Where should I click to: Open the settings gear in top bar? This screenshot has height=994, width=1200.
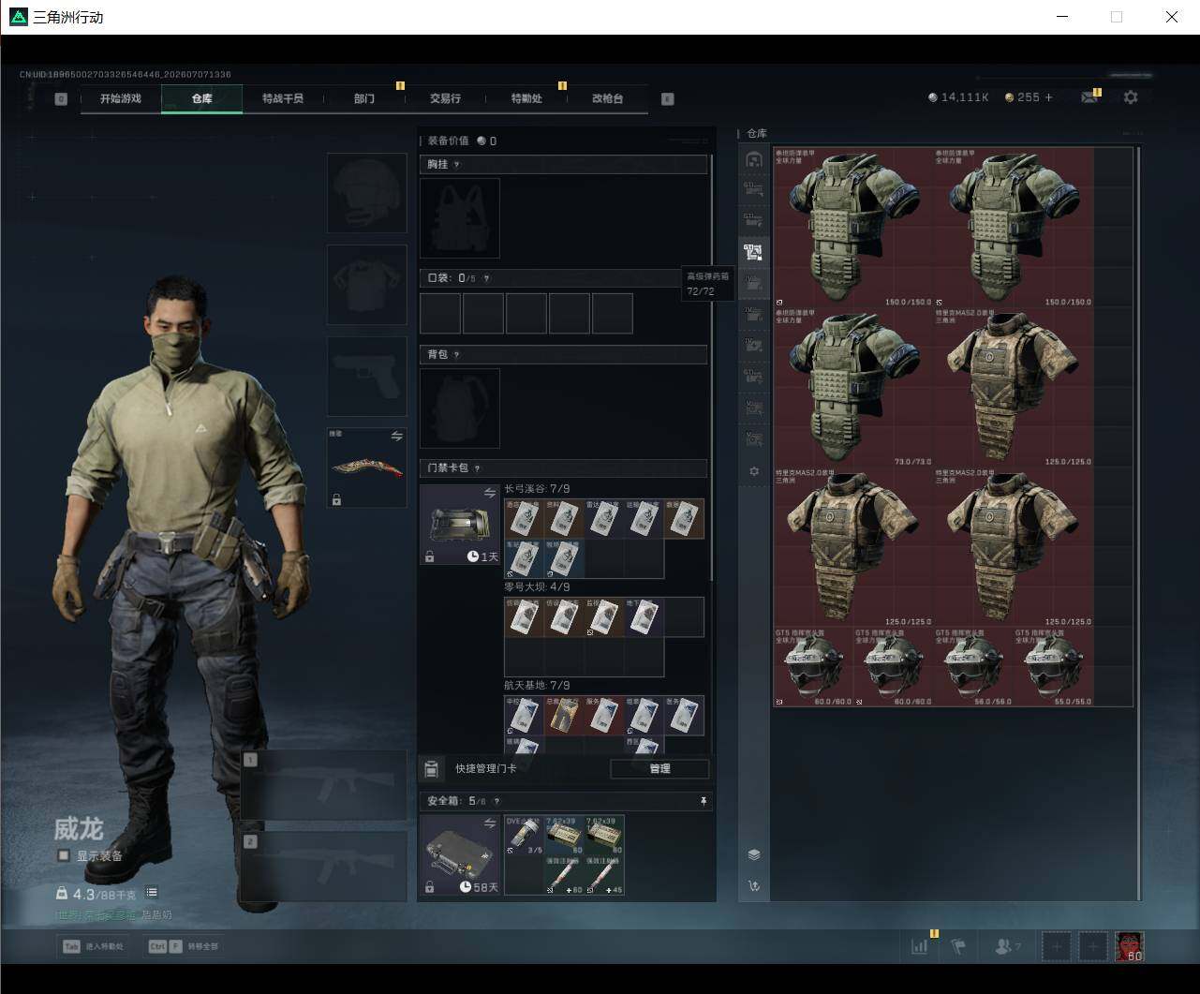(1131, 97)
